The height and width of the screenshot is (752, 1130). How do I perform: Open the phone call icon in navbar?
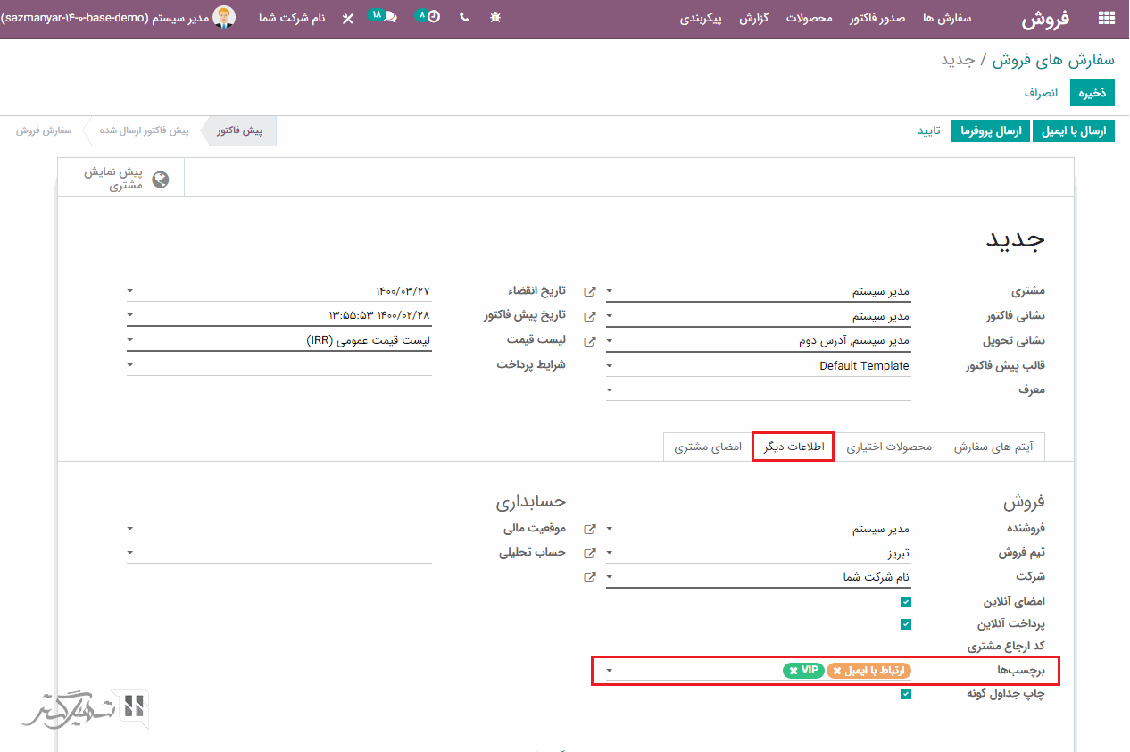(x=464, y=17)
